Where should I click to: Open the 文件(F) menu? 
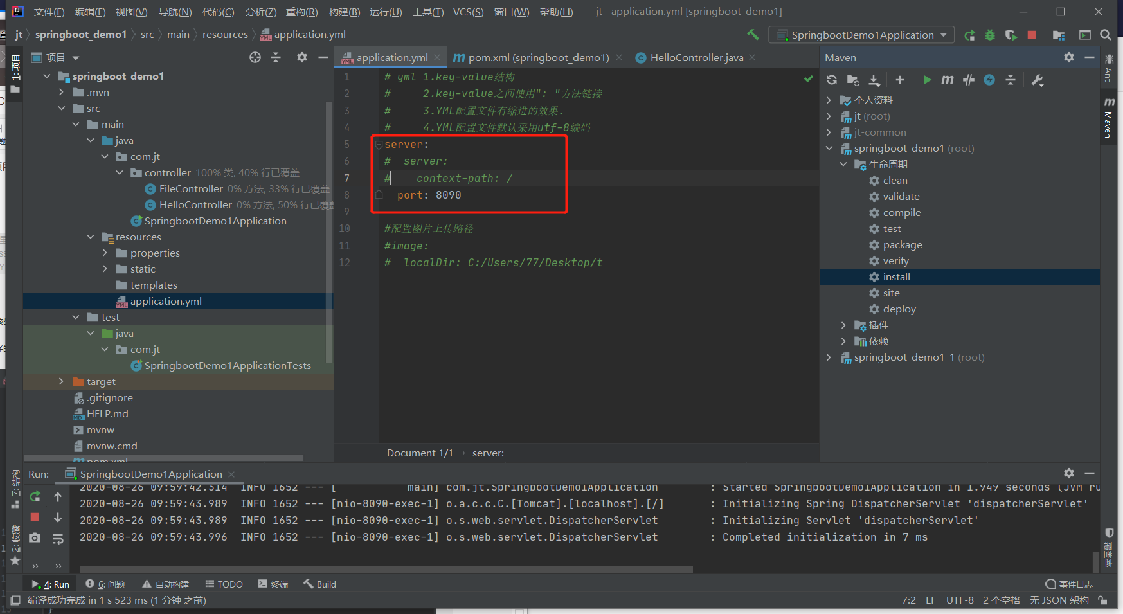[x=49, y=12]
